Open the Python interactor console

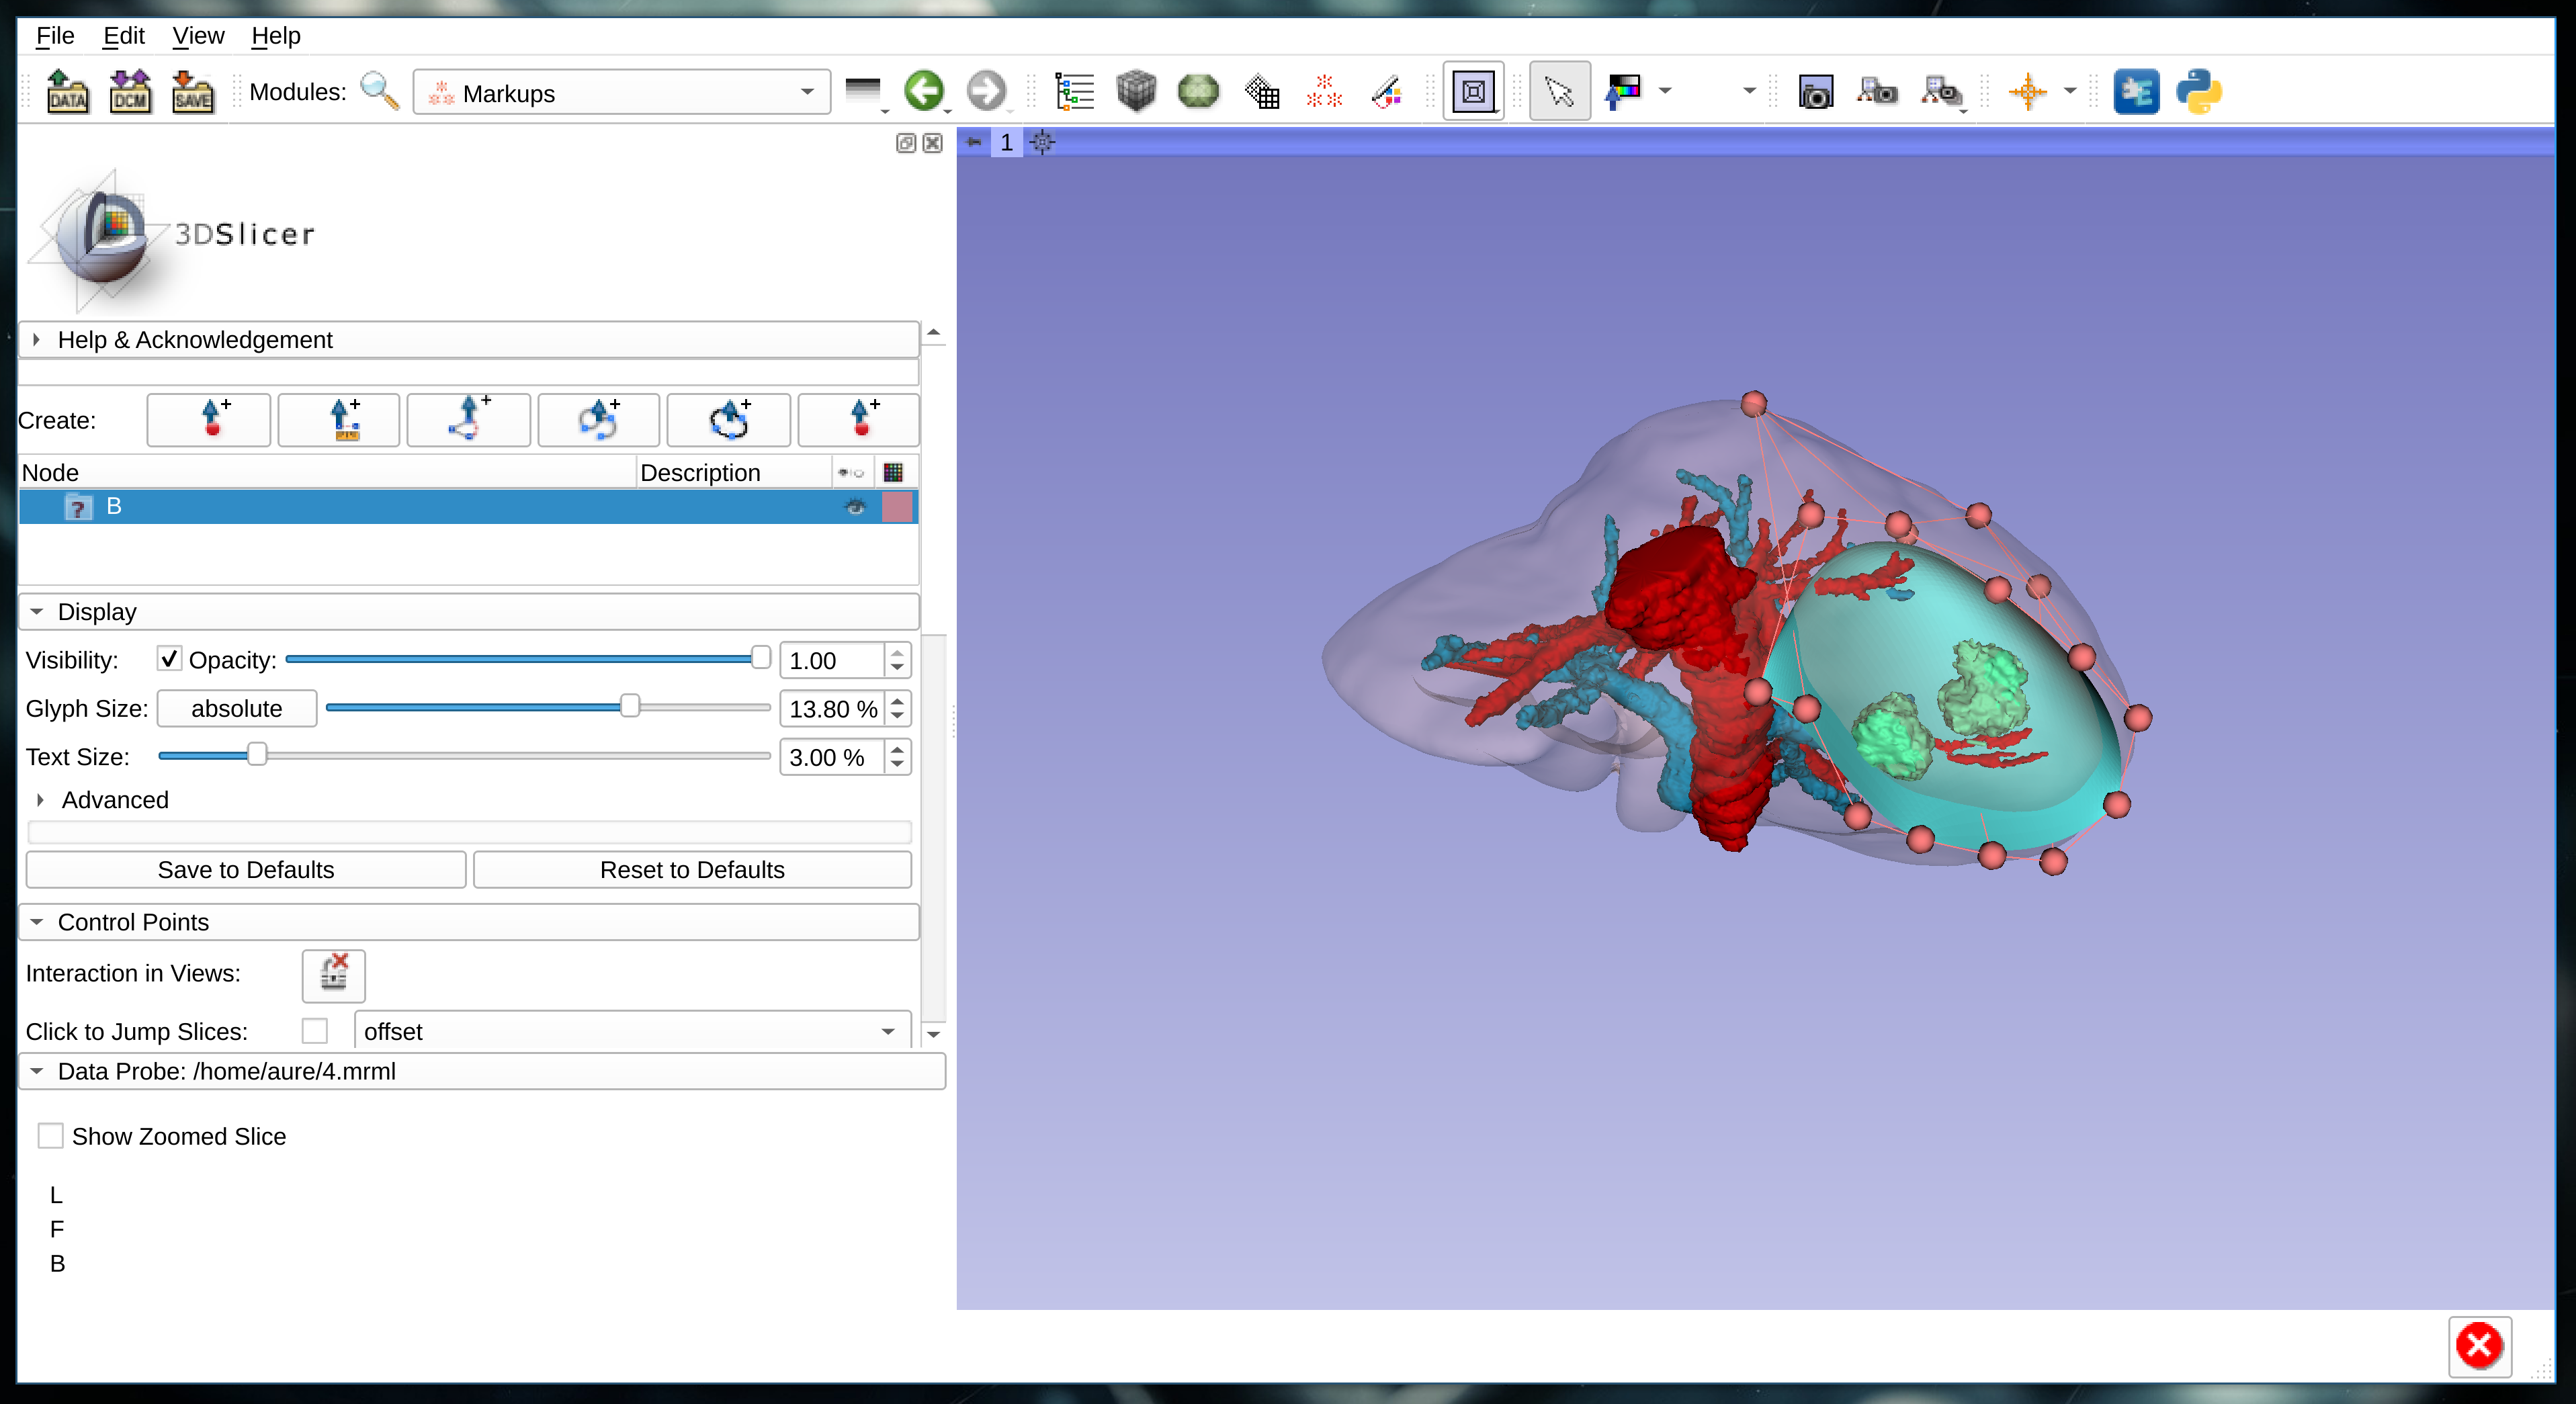[x=2199, y=91]
